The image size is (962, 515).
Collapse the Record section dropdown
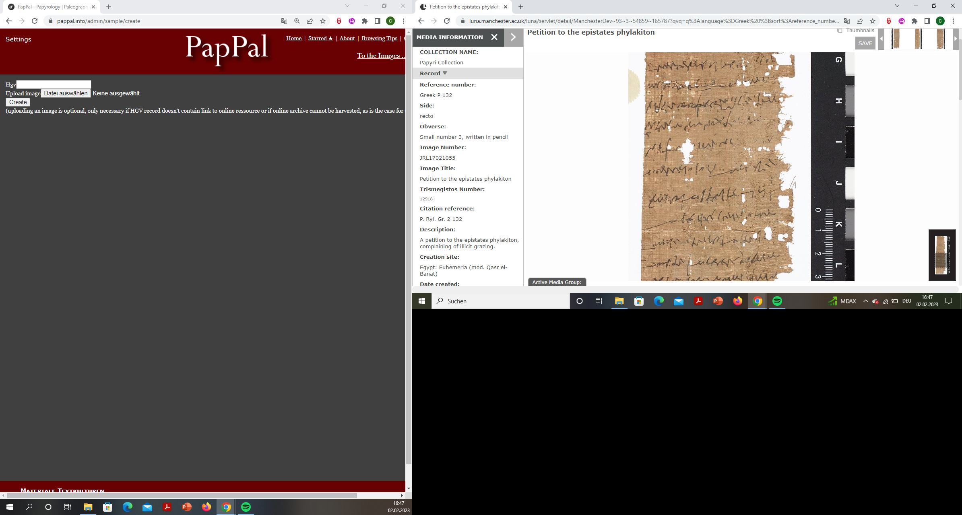445,73
